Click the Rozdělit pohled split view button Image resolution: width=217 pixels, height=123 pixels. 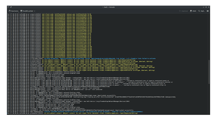27,11
